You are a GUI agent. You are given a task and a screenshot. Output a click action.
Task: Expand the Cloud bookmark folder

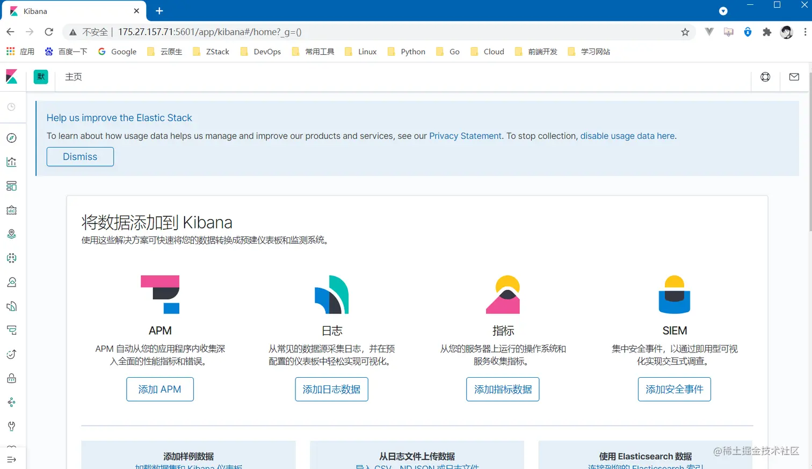tap(487, 52)
